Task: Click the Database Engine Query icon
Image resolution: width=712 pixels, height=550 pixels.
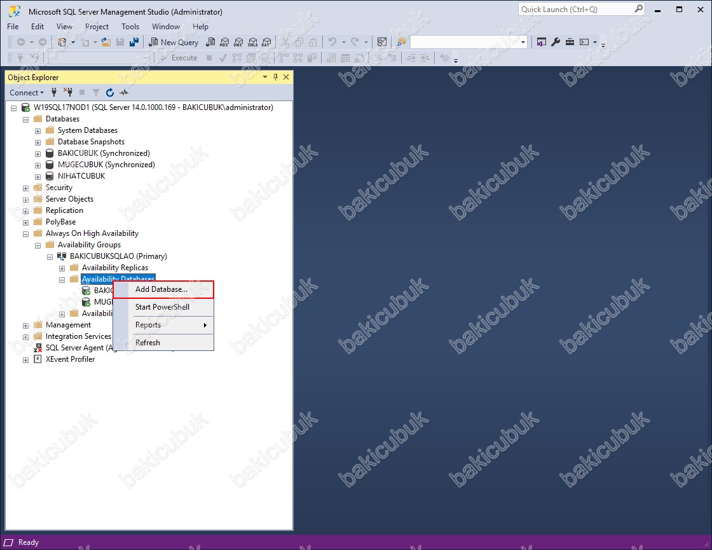Action: [x=210, y=42]
